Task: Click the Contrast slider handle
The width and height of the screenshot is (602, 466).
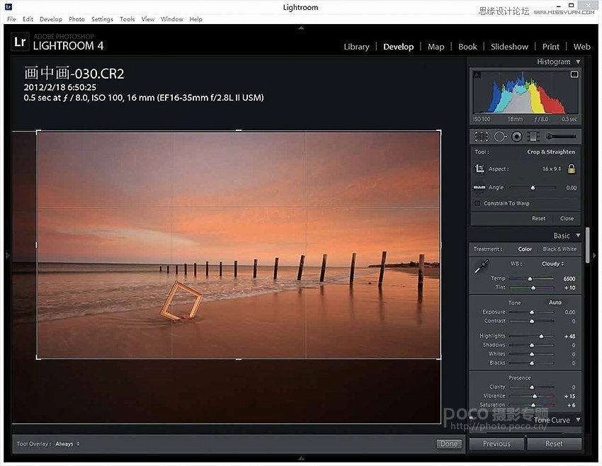Action: click(532, 322)
